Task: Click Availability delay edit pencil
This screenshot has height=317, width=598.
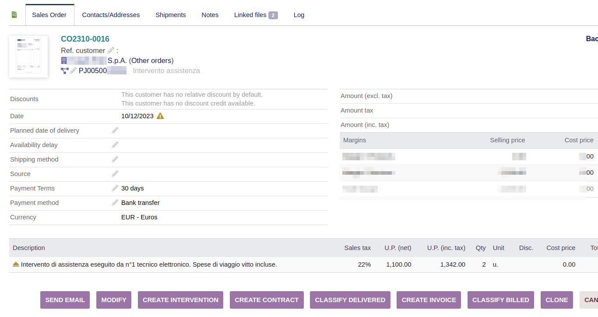Action: [115, 145]
